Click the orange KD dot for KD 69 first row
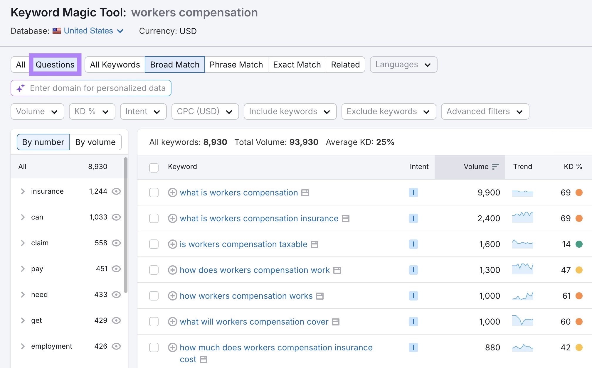Image resolution: width=592 pixels, height=368 pixels. [x=579, y=193]
